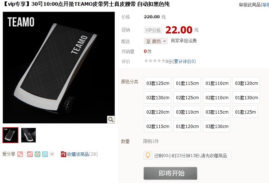Share to Sina Weibo icon
Image resolution: width=269 pixels, height=183 pixels.
pyautogui.click(x=30, y=154)
